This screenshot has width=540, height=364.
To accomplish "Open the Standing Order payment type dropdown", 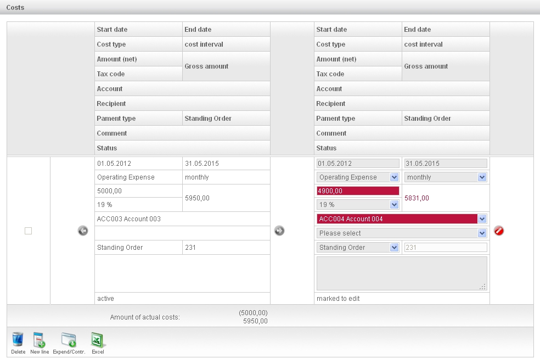I will click(x=358, y=248).
